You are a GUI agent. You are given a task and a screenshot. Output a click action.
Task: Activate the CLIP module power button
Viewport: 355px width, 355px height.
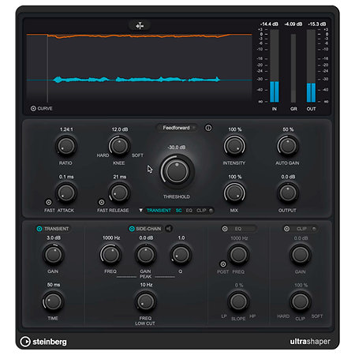286,229
